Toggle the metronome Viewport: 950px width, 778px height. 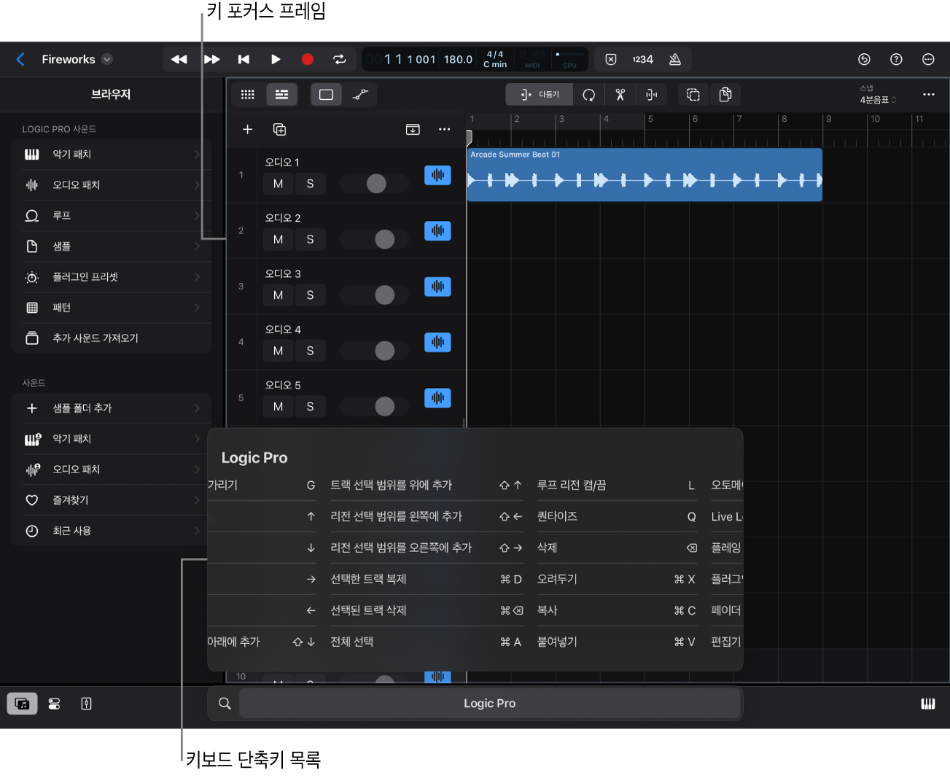pos(675,60)
